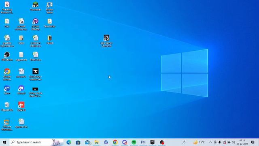Launch GitHub Desktop shortcut
The image size is (259, 146).
35,24
